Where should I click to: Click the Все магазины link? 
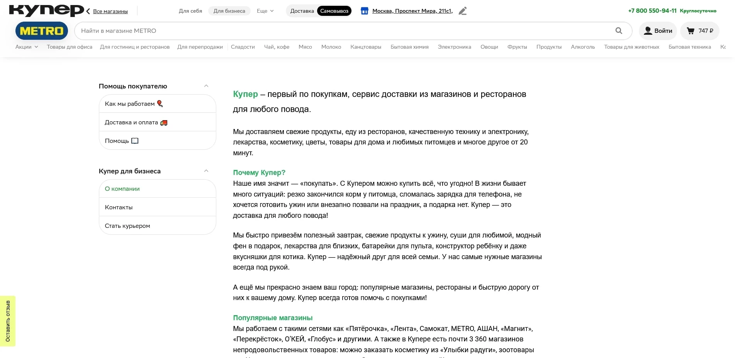pos(110,11)
